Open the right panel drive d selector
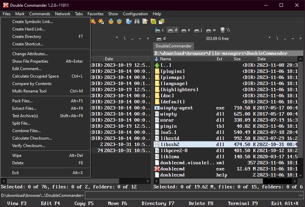The height and width of the screenshot is (207, 305). (x=161, y=39)
